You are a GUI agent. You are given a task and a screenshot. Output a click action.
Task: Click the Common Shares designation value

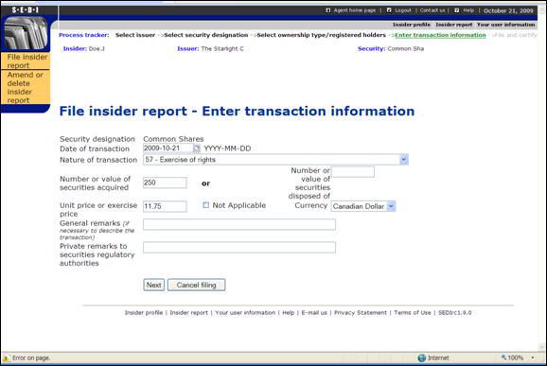(x=173, y=139)
